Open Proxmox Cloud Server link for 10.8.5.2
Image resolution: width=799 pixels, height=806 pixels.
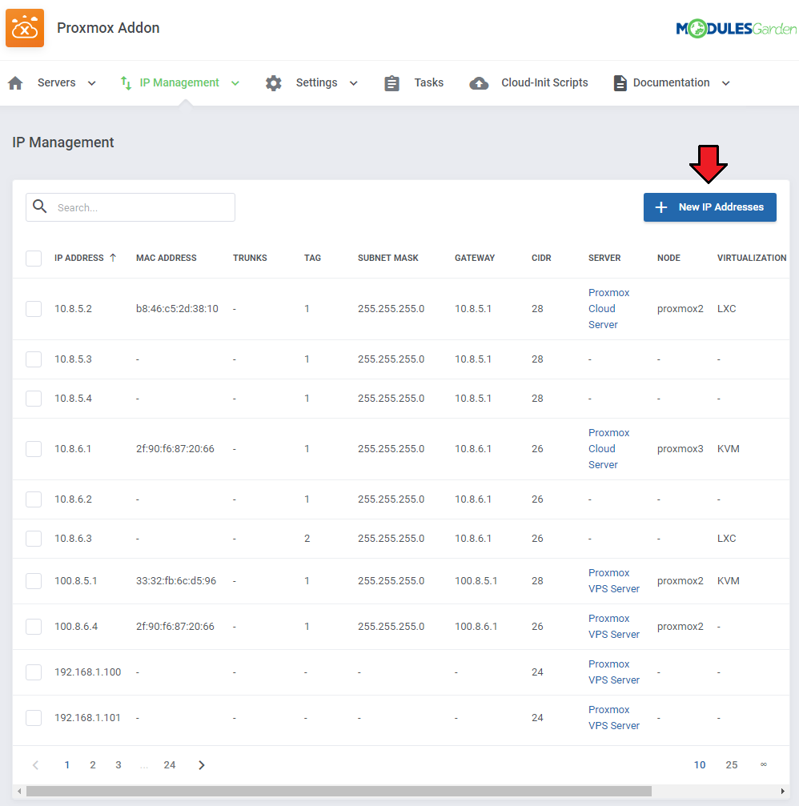pyautogui.click(x=608, y=308)
